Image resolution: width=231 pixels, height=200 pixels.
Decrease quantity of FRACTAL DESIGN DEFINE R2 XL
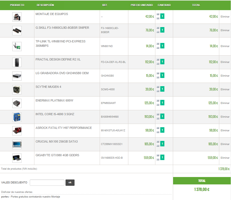pos(158,64)
